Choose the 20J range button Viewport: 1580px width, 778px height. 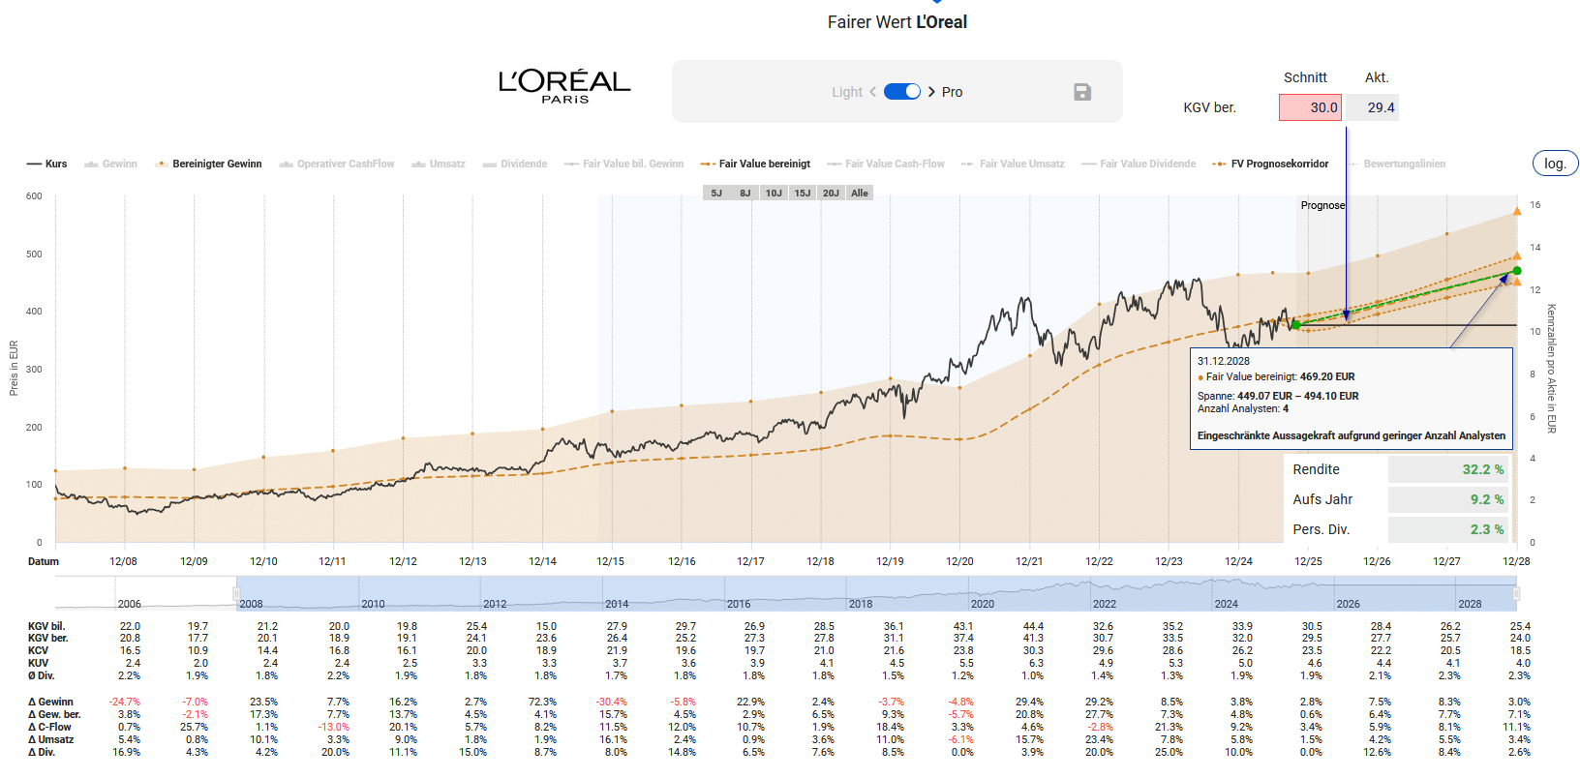(831, 194)
